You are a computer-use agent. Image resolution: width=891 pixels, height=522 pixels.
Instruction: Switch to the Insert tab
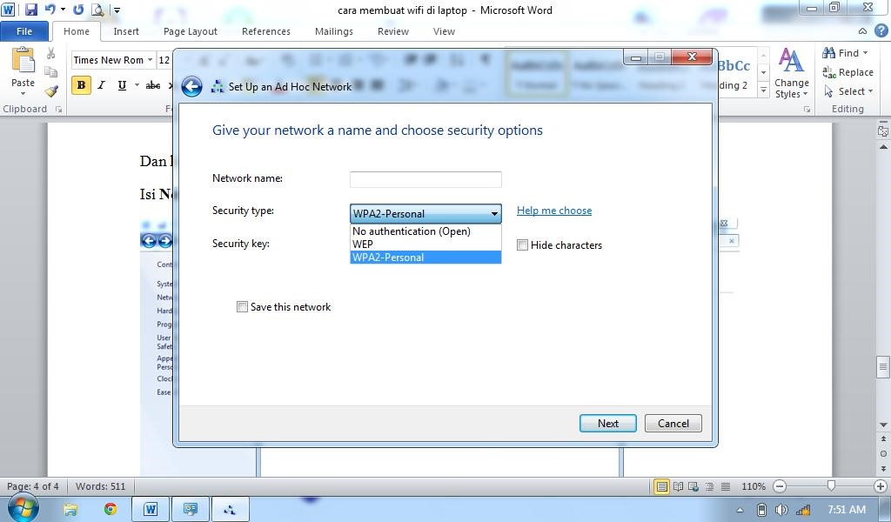(125, 31)
